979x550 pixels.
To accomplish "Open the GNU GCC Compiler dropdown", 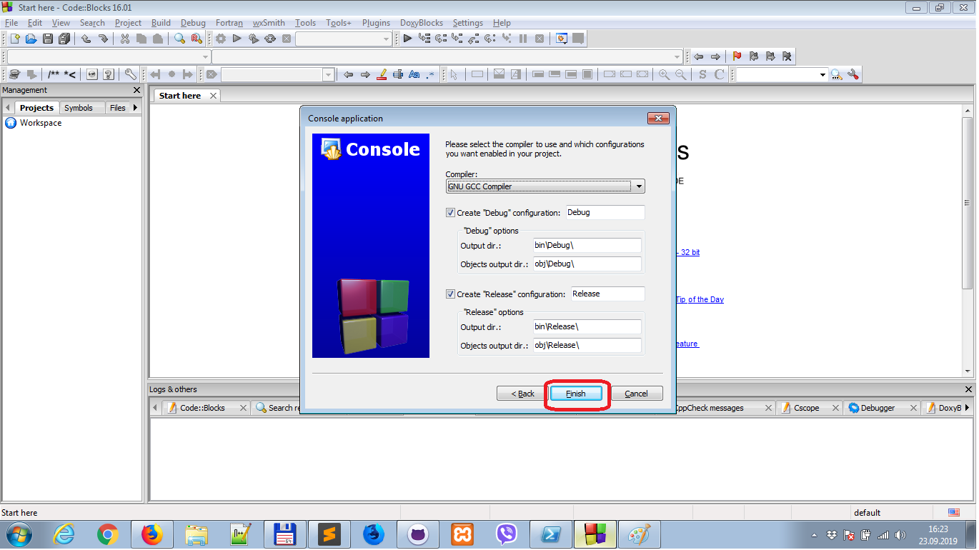I will pos(639,186).
